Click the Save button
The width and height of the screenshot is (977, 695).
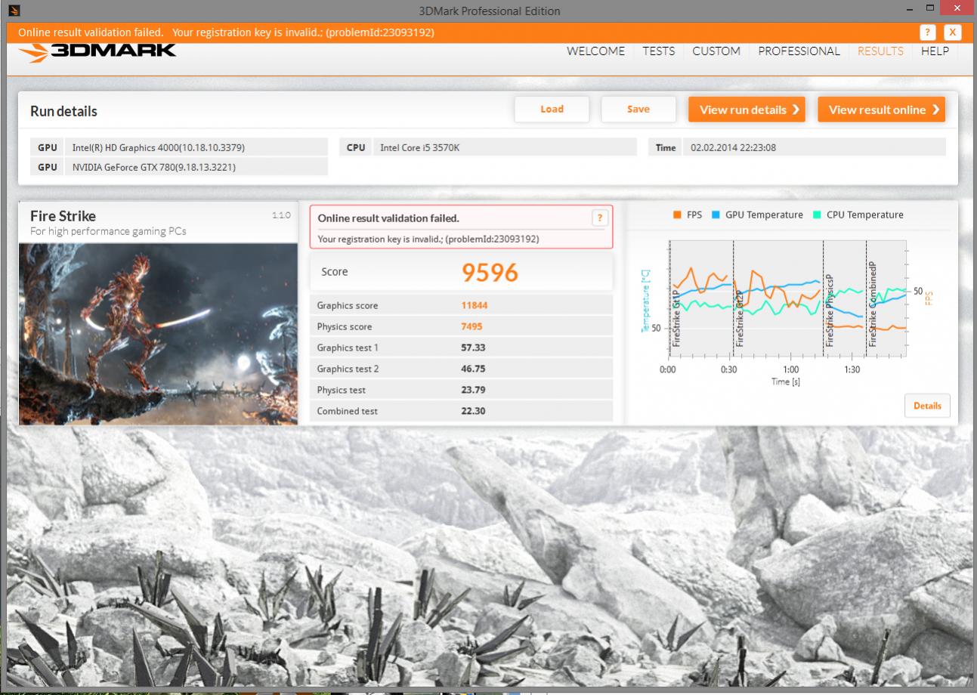(x=638, y=110)
